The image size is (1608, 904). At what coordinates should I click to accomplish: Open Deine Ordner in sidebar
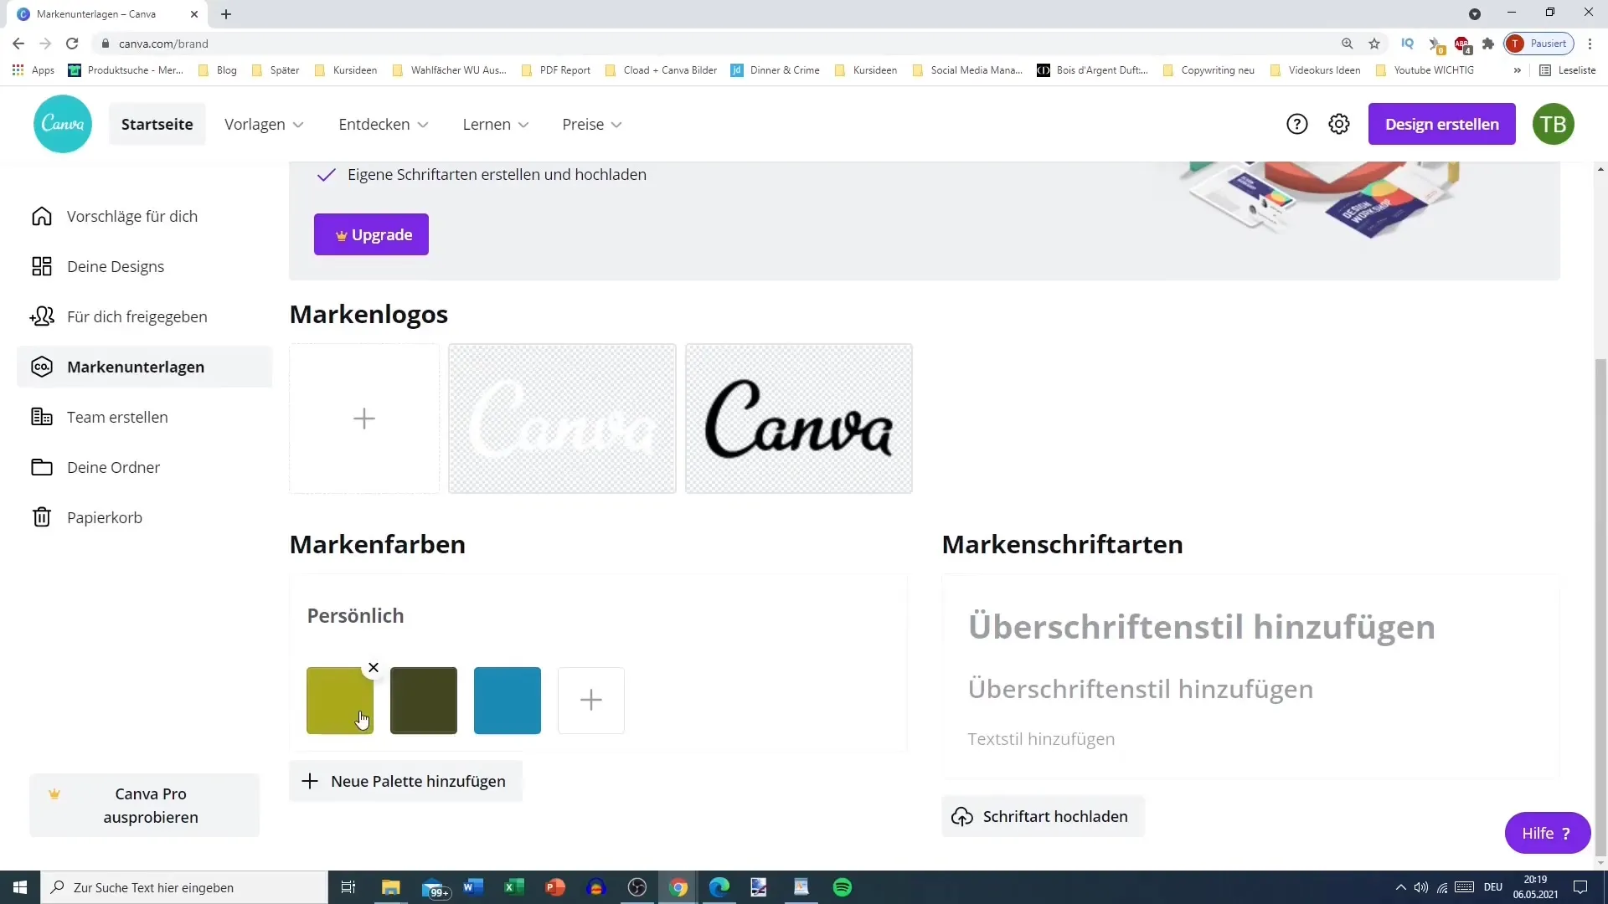[144, 467]
